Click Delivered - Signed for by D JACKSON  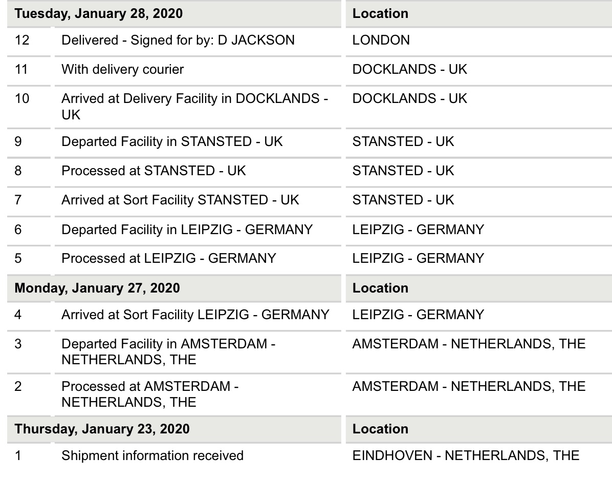pyautogui.click(x=178, y=40)
